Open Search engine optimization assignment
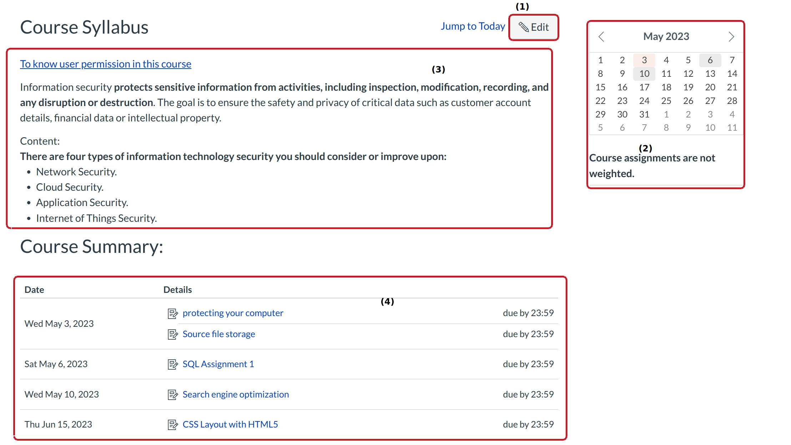 coord(236,395)
